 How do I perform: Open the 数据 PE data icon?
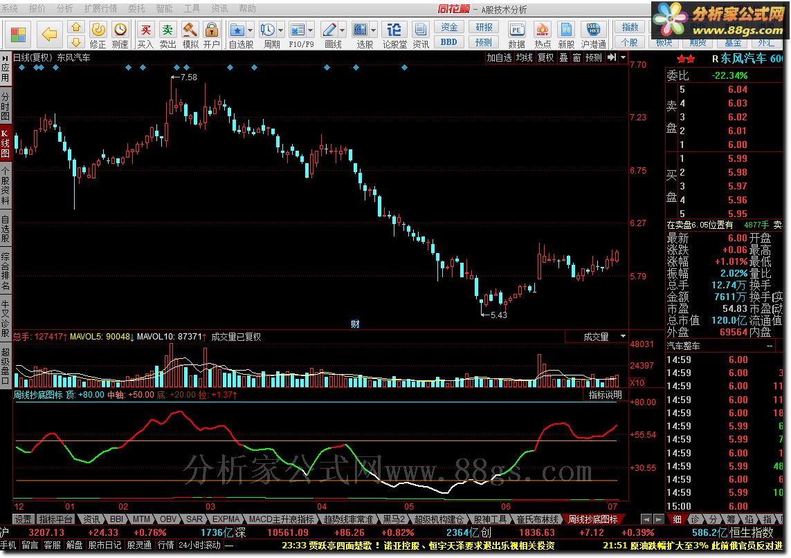[x=516, y=35]
